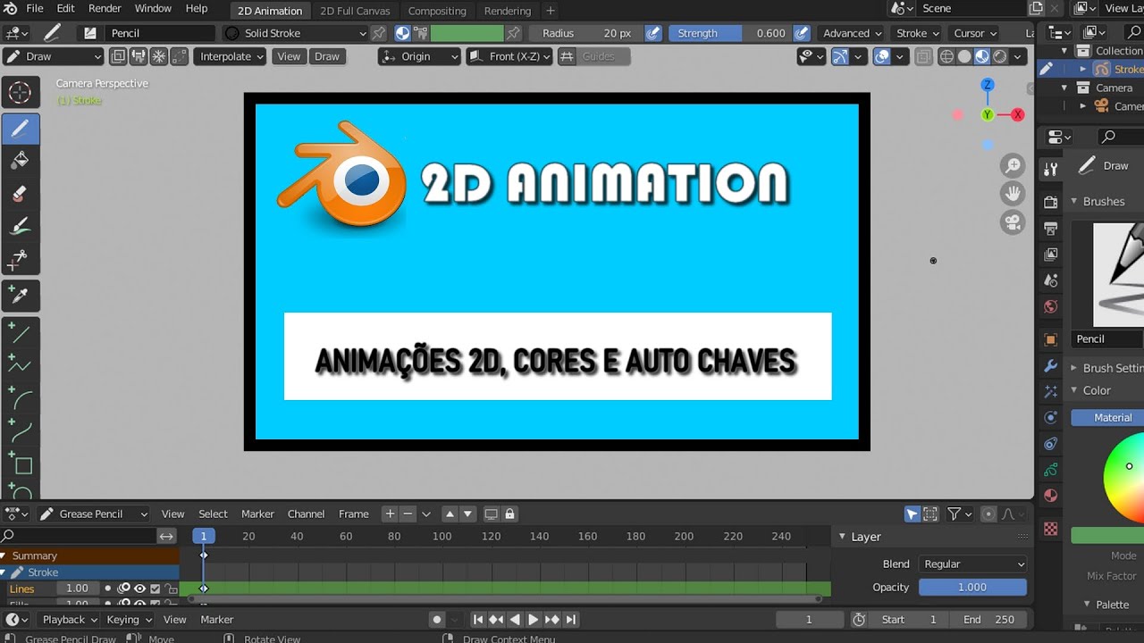Click the blue Z axis gizmo ball
Viewport: 1144px width, 643px height.
(988, 85)
